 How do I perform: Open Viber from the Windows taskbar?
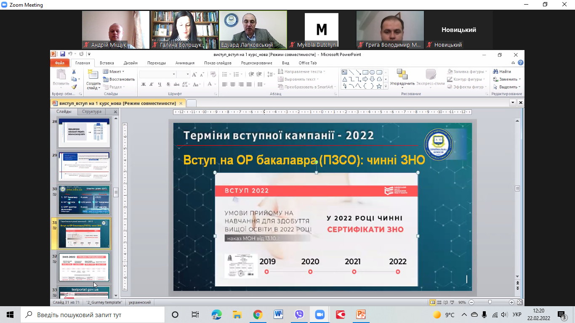click(299, 315)
